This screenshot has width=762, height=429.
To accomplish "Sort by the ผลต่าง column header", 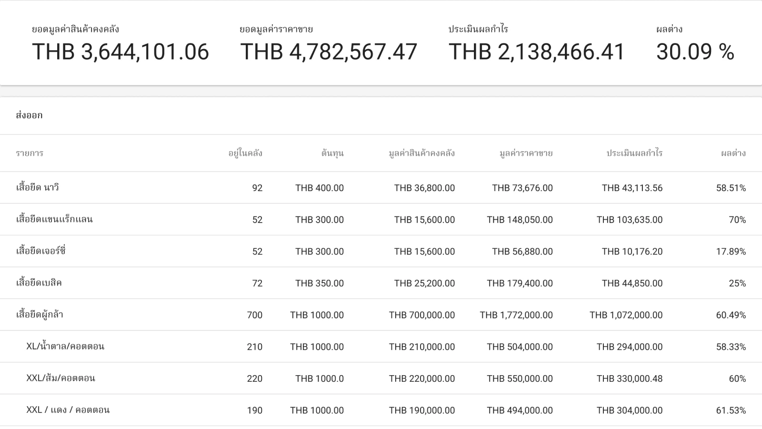I will click(x=733, y=153).
